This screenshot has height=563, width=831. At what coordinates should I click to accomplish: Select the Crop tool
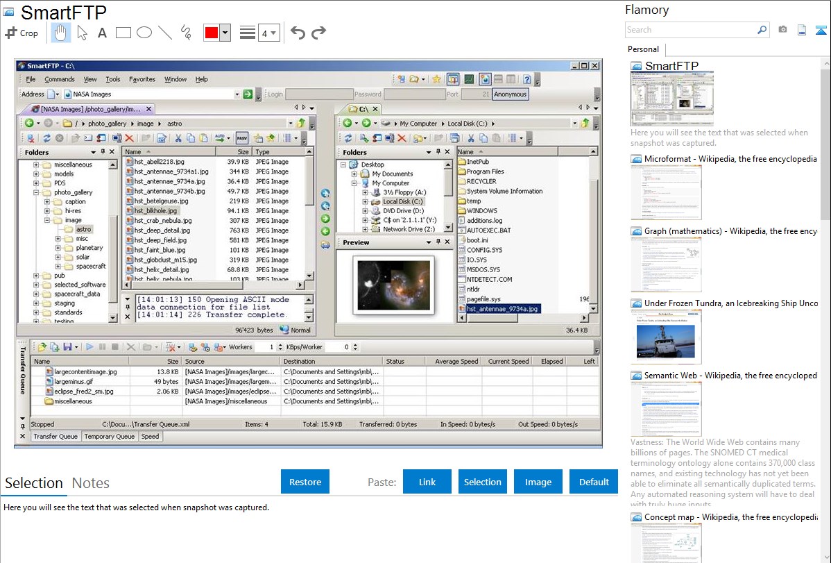[22, 33]
